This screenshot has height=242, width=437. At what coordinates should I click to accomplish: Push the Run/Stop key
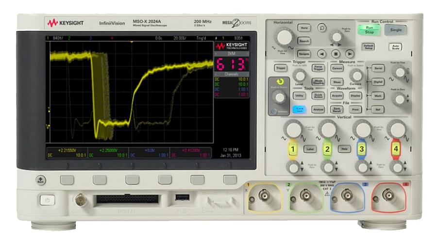[x=370, y=30]
